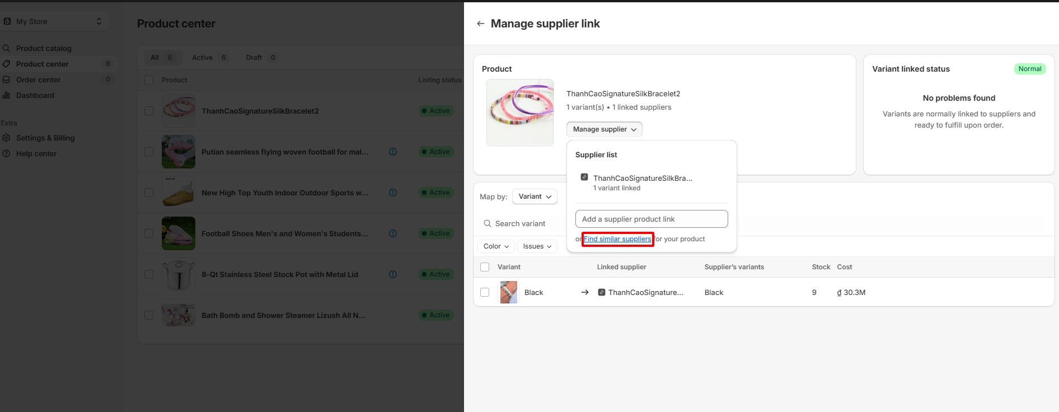Expand the Map by Variant dropdown
Viewport: 1059px width, 412px height.
(535, 196)
